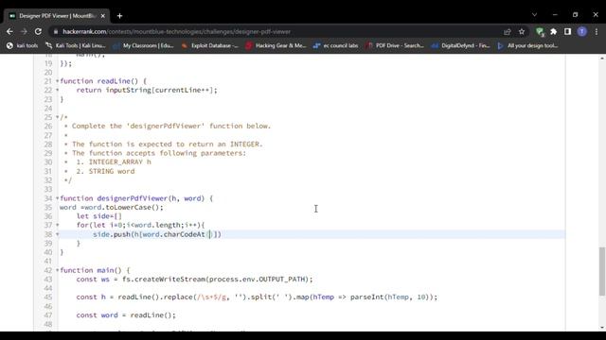This screenshot has width=606, height=340.
Task: Collapse designerPdfViewer function at line 34
Action: [57, 198]
